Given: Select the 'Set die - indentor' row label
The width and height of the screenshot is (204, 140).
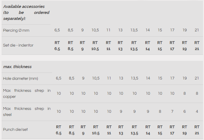Looking at the screenshot, I should coord(18,45).
